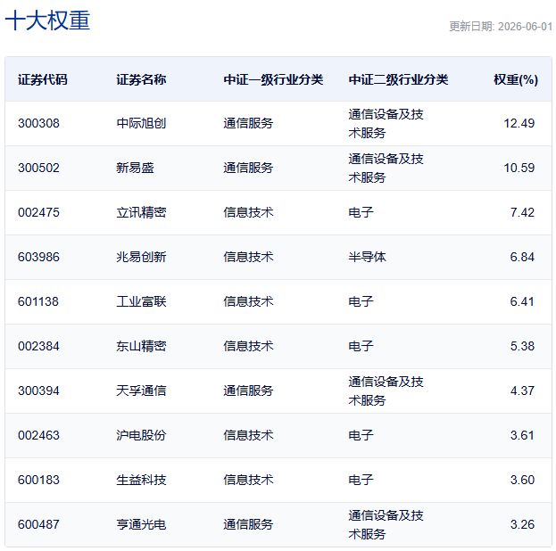The width and height of the screenshot is (556, 551).
Task: Select security code 600487
Action: click(x=38, y=525)
